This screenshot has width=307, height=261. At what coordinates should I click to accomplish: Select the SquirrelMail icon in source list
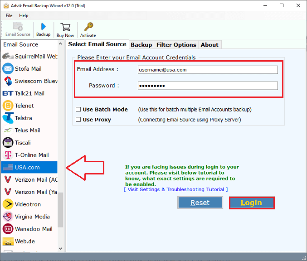(x=8, y=56)
